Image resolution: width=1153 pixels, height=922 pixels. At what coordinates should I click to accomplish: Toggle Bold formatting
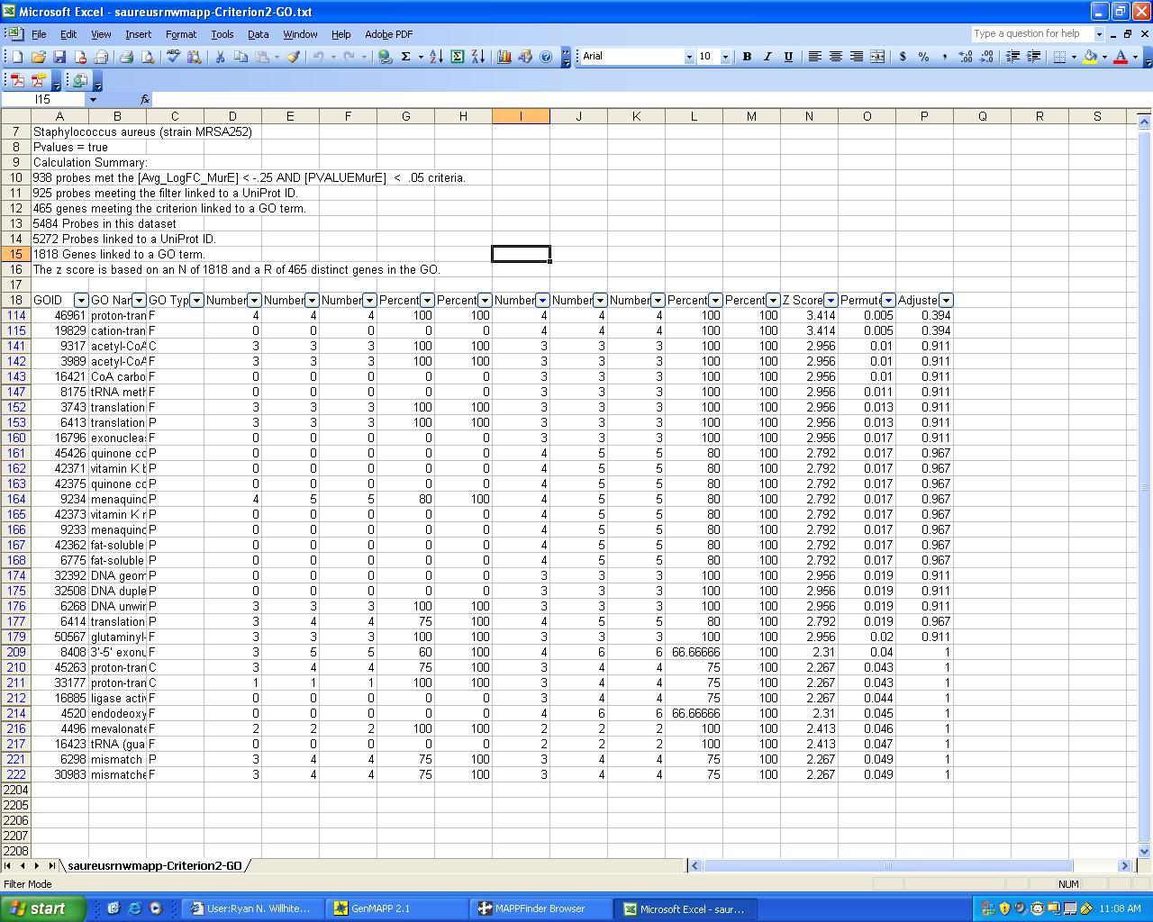coord(746,57)
